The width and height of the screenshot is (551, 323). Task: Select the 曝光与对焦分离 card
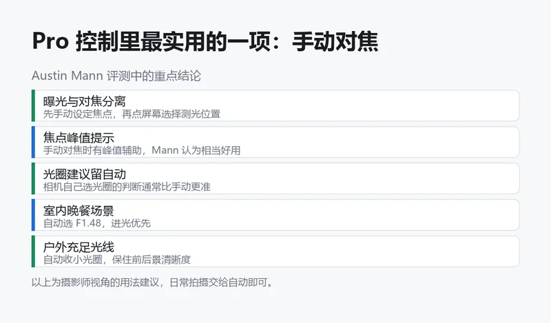point(275,105)
